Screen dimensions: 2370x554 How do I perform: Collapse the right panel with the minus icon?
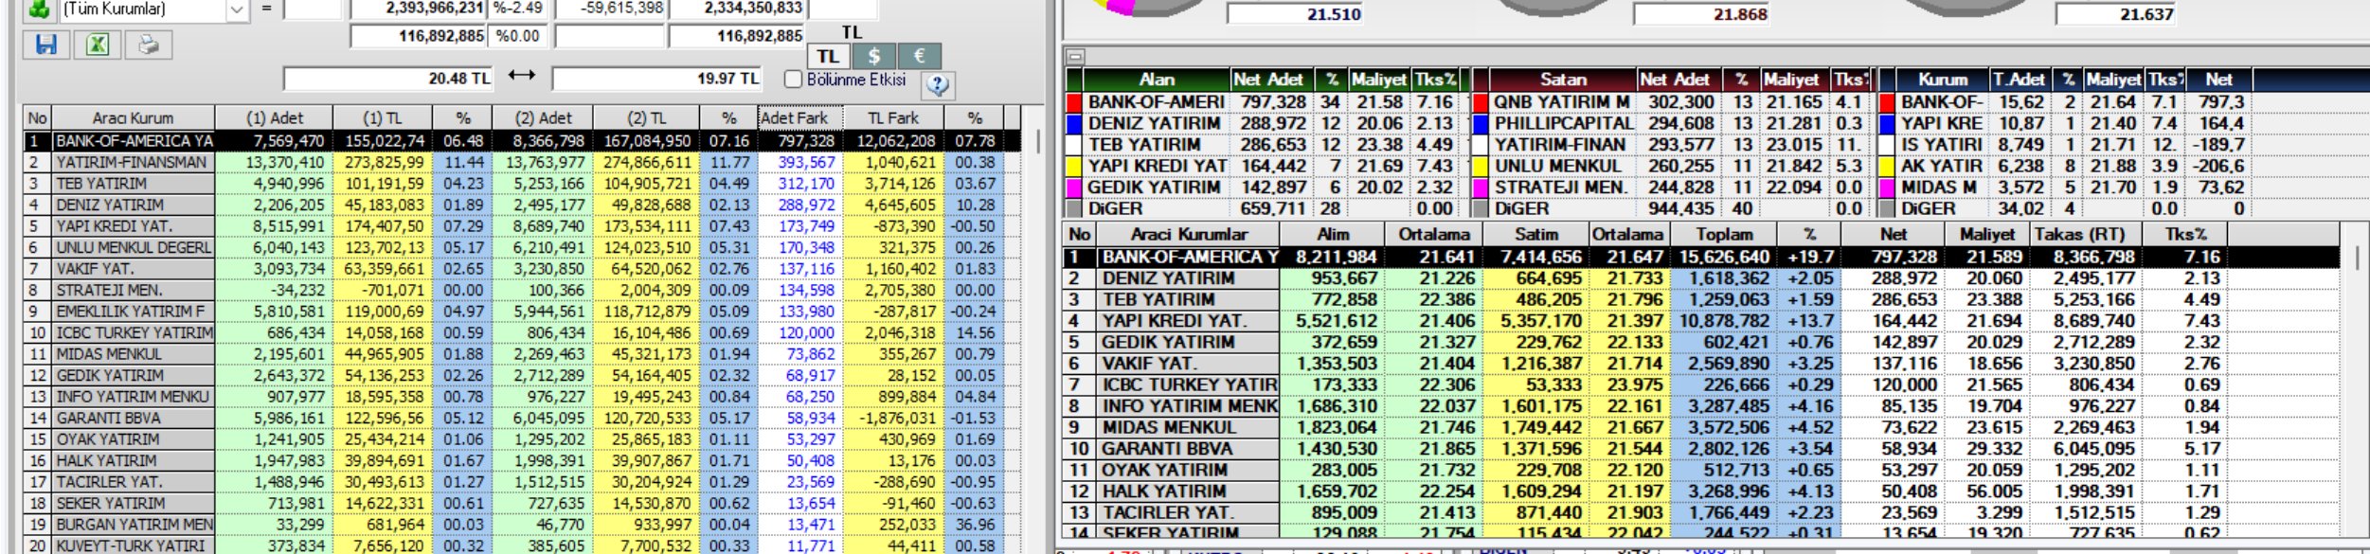pyautogui.click(x=1075, y=57)
